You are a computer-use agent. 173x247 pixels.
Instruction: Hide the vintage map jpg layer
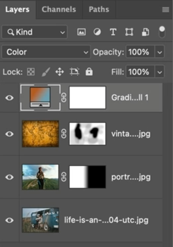pos(9,134)
